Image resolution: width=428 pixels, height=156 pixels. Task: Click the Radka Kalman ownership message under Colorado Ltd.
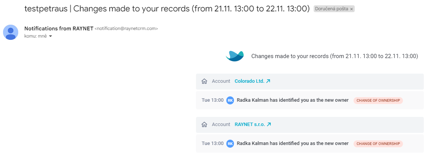tap(292, 100)
